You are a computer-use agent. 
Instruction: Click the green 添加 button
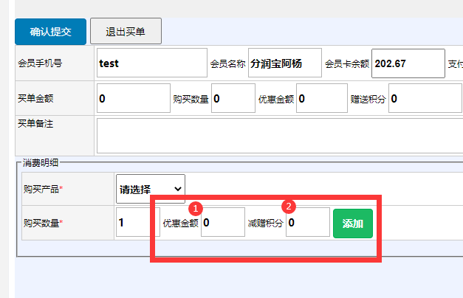coord(353,223)
